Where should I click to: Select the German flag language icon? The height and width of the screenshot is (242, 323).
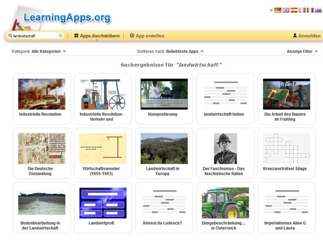click(x=278, y=10)
